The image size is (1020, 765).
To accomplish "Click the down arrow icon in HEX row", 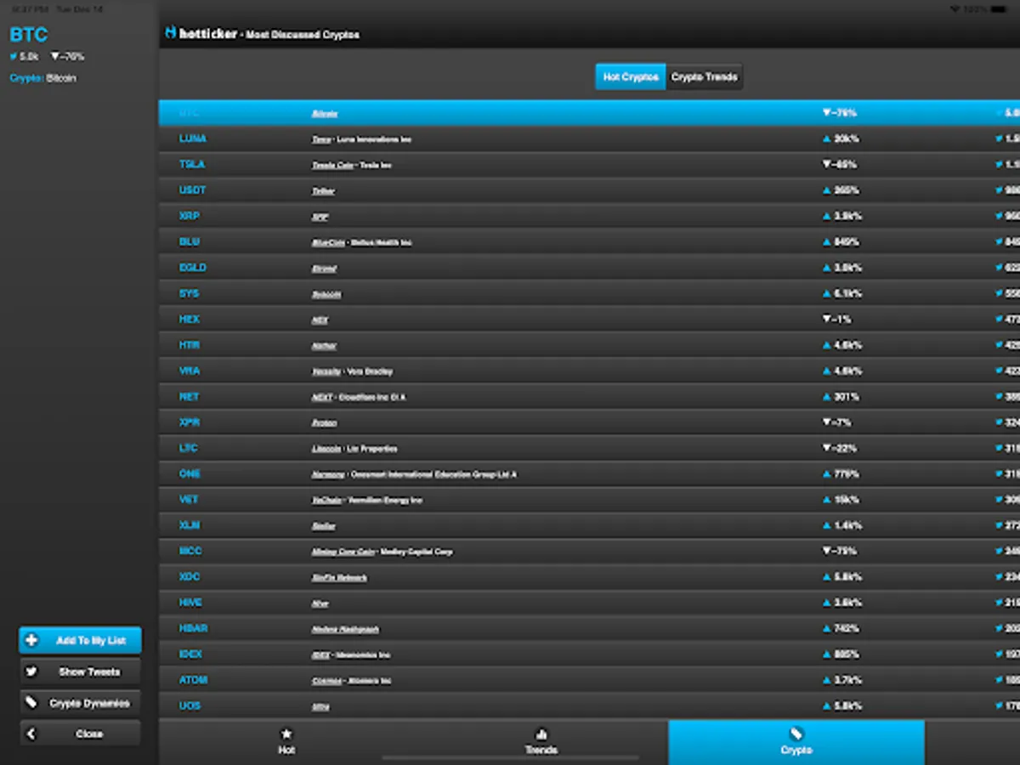I will (x=826, y=320).
